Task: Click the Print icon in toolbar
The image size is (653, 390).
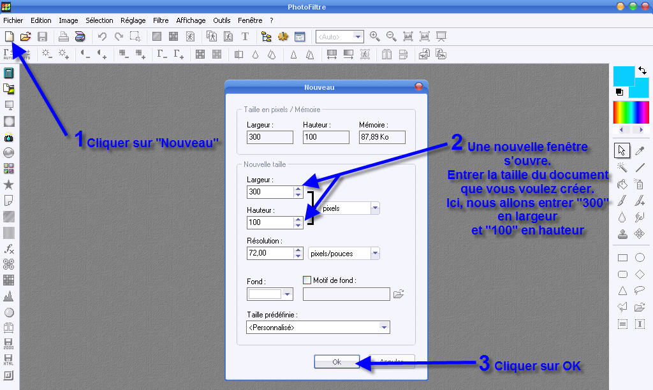Action: [x=64, y=37]
